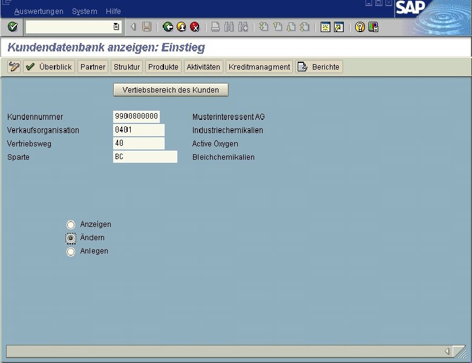Click the Save diskette icon
Image resolution: width=472 pixels, height=363 pixels.
147,27
